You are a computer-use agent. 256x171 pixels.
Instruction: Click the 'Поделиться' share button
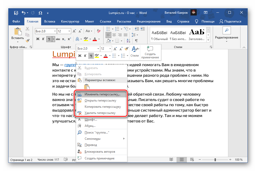point(230,21)
